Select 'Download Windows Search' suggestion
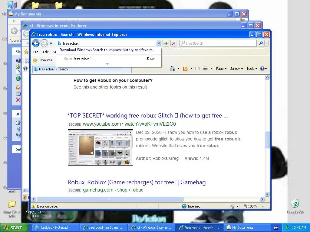 (x=107, y=50)
